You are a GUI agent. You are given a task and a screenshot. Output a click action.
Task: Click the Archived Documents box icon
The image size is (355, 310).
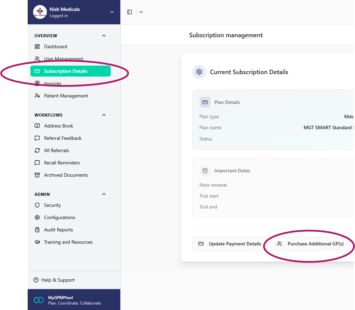(x=37, y=175)
